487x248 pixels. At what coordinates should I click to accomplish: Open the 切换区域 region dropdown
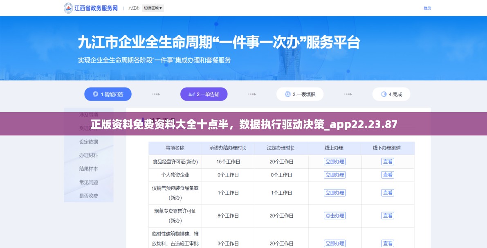(x=153, y=8)
